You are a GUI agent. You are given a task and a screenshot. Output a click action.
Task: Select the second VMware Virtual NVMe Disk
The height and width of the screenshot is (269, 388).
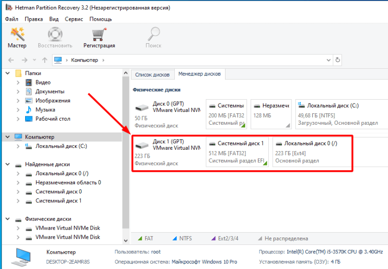68,237
